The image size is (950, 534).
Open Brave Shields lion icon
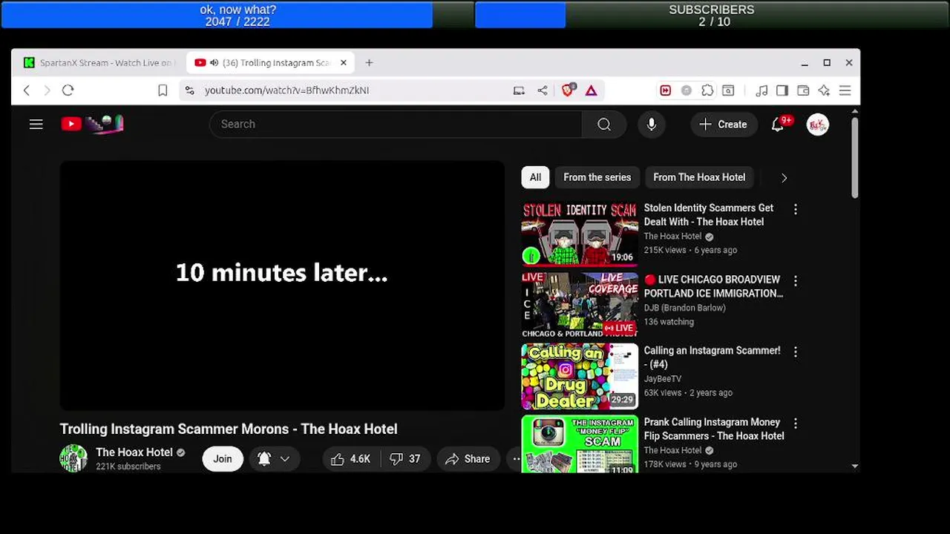[x=568, y=90]
